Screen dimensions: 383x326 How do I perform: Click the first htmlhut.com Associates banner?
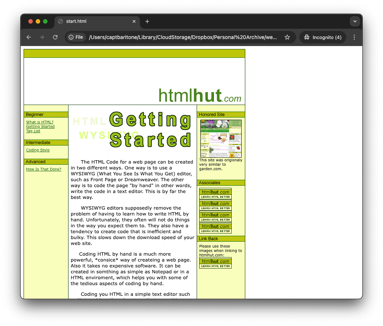pyautogui.click(x=215, y=194)
